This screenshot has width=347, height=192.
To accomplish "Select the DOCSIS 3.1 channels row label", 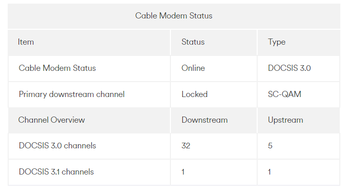I will point(56,171).
